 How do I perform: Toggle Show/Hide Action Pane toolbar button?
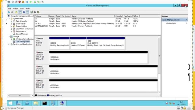click(x=27, y=12)
